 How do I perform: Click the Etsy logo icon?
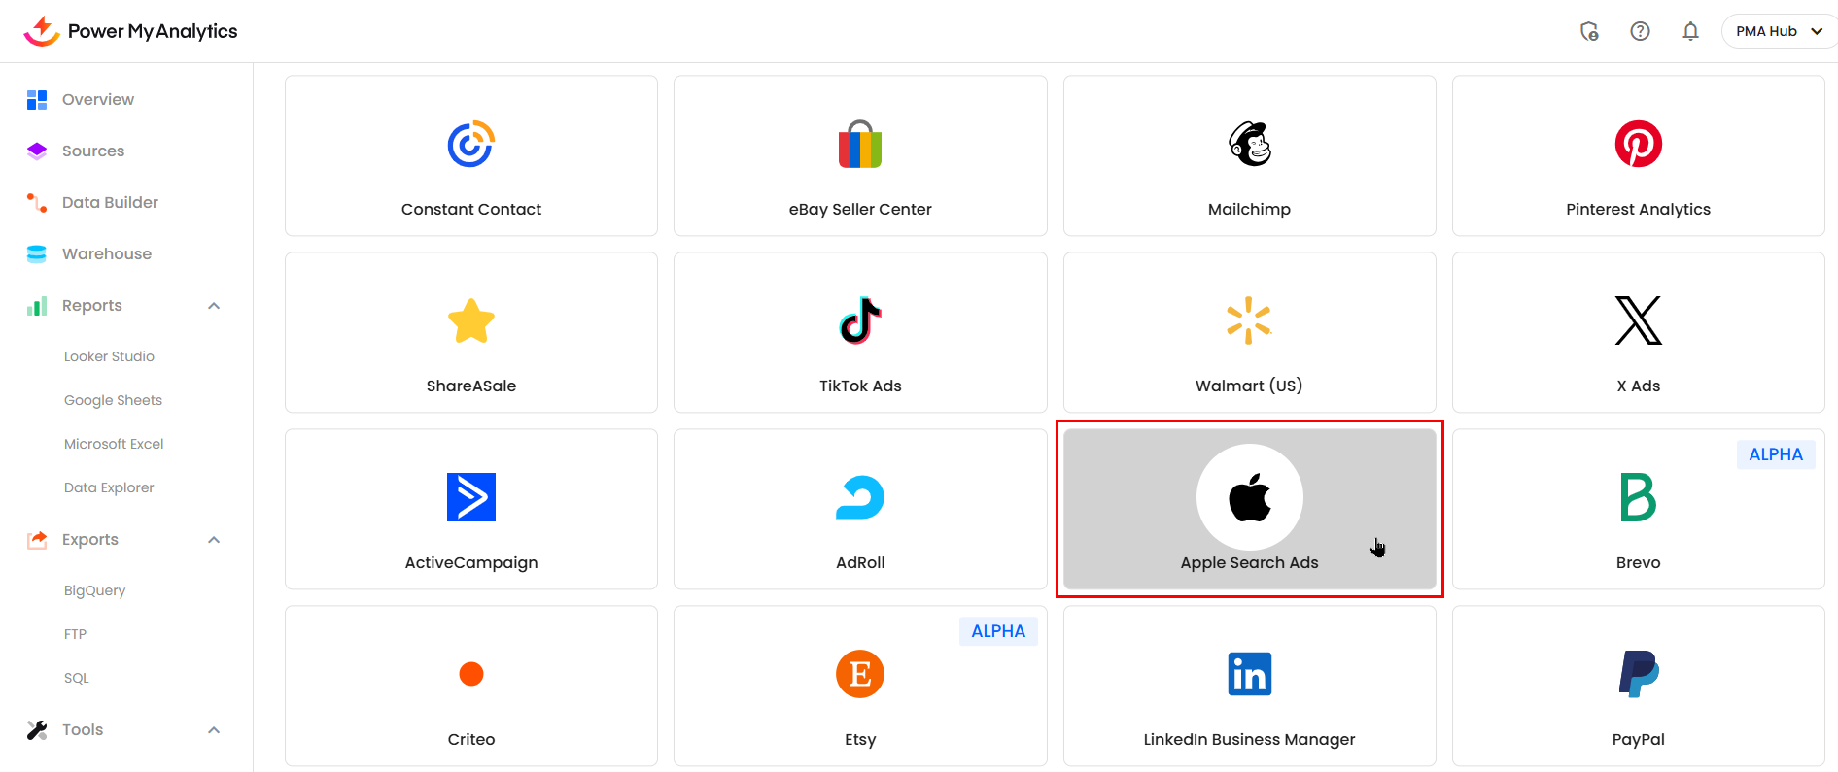860,674
